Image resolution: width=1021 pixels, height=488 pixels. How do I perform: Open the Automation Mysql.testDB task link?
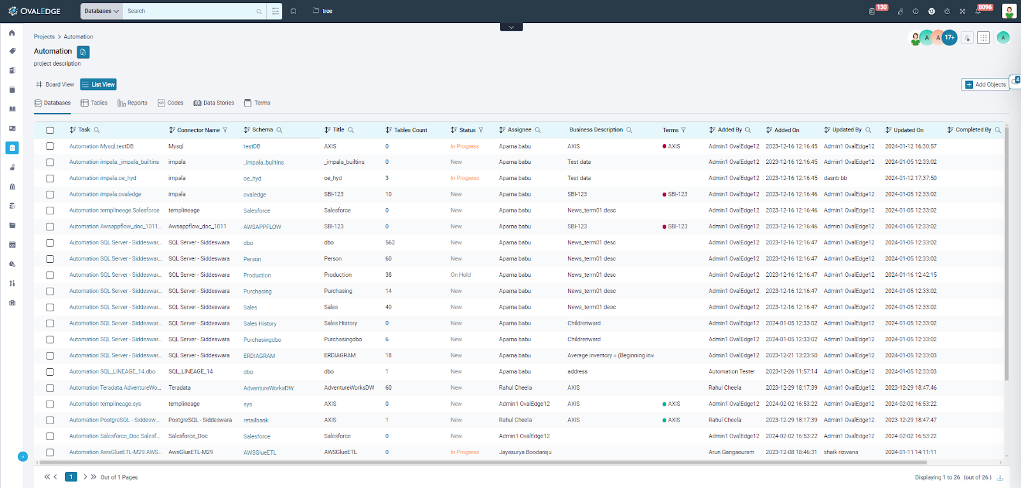coord(101,146)
